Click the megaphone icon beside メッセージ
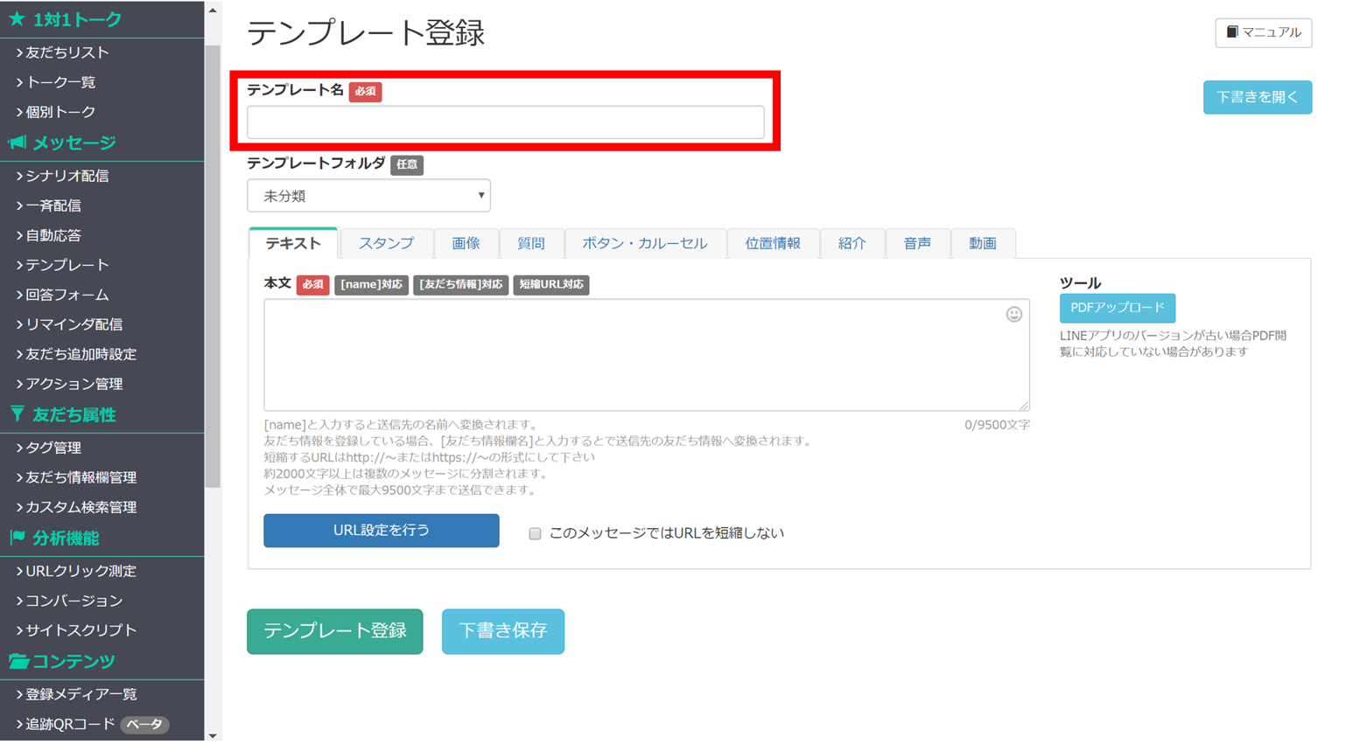 (x=18, y=143)
